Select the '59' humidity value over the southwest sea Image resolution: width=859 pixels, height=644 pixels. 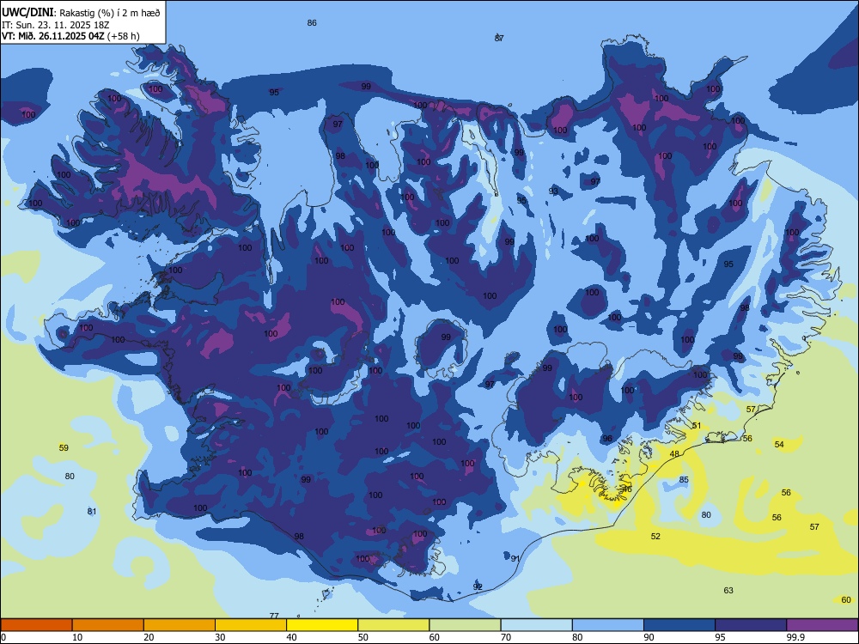tap(64, 447)
